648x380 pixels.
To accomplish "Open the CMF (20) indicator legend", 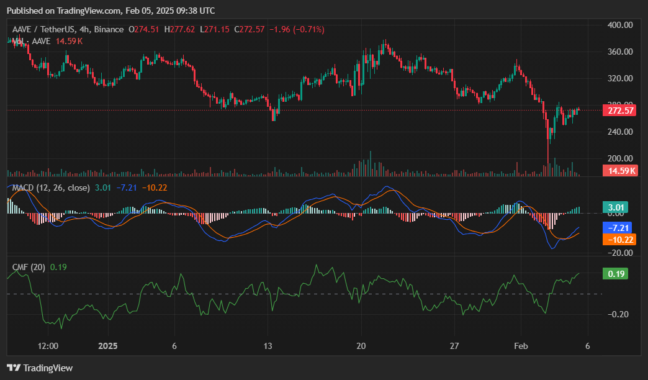I will pos(29,267).
